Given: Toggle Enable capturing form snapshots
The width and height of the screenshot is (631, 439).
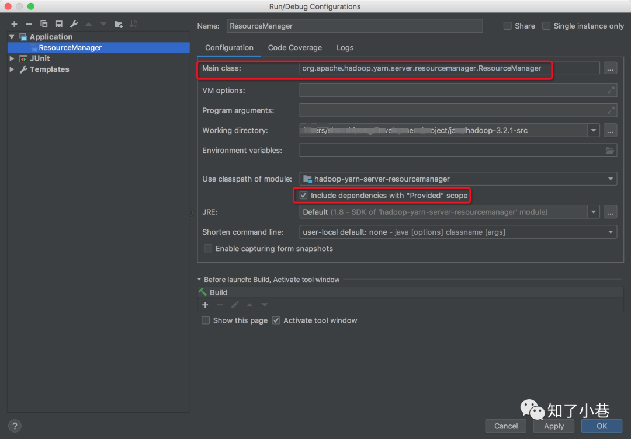Looking at the screenshot, I should point(208,248).
